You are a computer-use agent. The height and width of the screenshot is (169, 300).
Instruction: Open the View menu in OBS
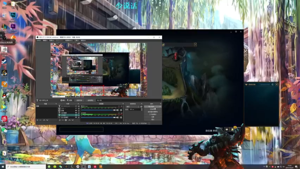(x=51, y=41)
